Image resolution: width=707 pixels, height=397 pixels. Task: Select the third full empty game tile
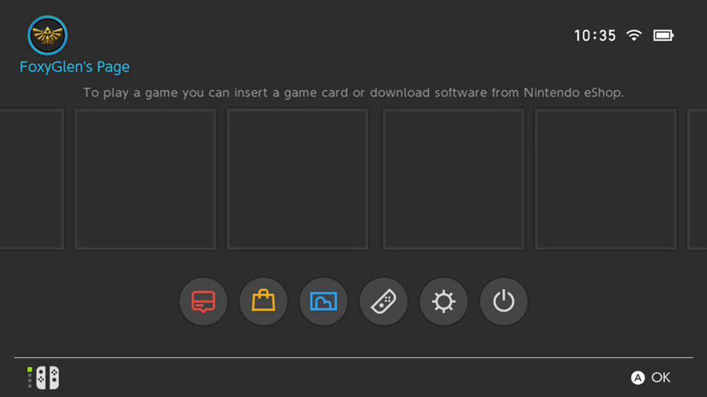(453, 179)
